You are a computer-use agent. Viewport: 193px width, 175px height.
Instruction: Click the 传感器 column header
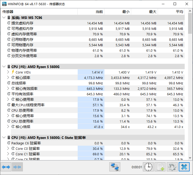(x=39, y=12)
